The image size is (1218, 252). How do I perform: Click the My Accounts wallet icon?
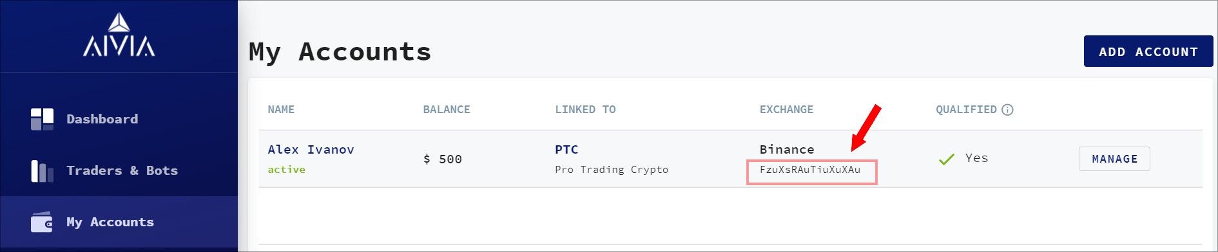click(x=42, y=222)
